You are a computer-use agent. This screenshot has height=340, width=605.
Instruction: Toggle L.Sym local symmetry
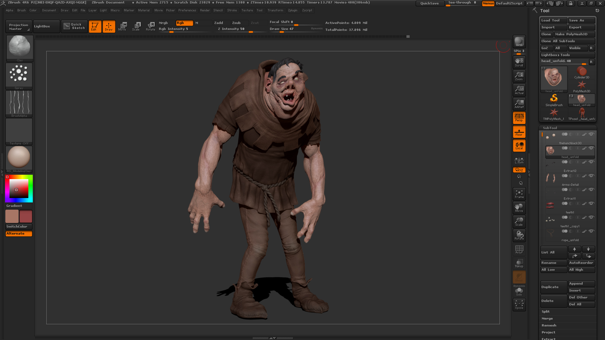[519, 160]
